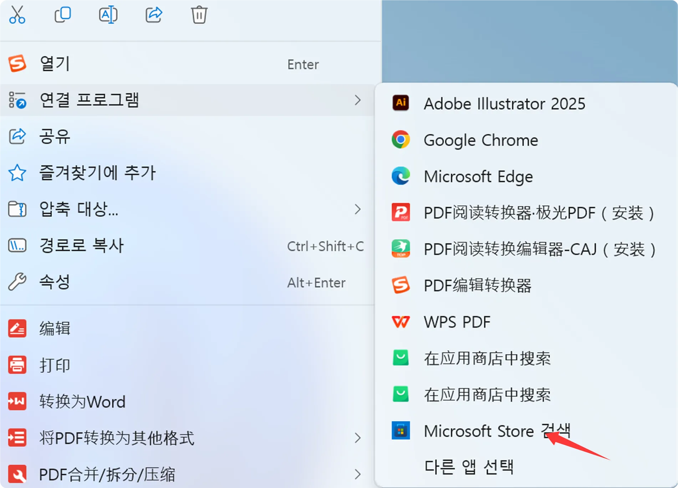This screenshot has height=488, width=678.
Task: Click the Copy icon in top row
Action: (63, 15)
